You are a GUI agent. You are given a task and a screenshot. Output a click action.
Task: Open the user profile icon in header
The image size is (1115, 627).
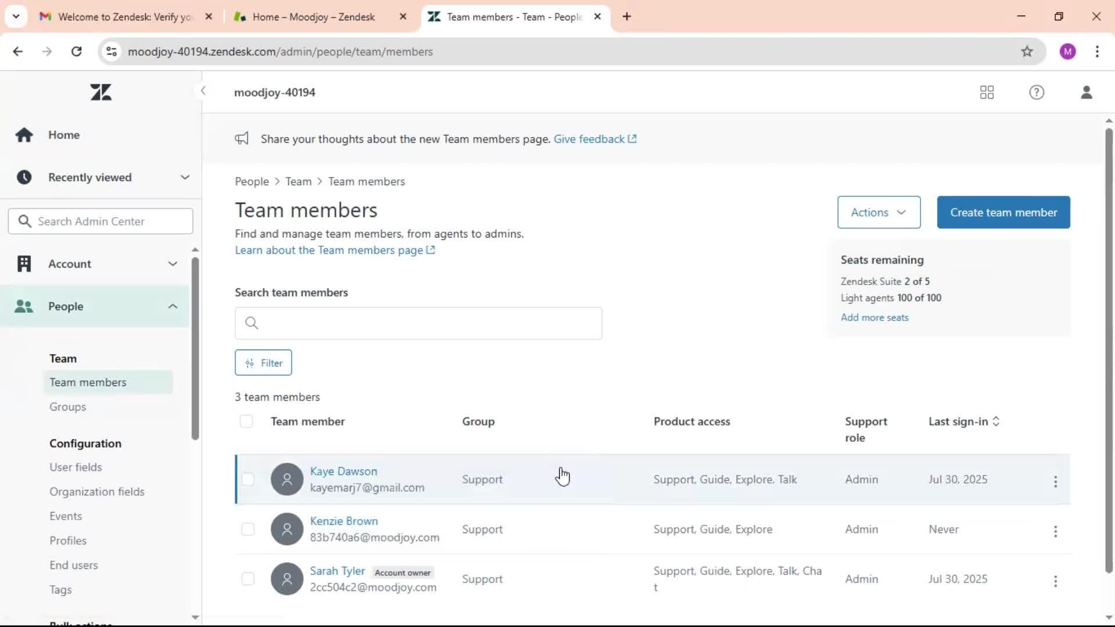pyautogui.click(x=1087, y=92)
